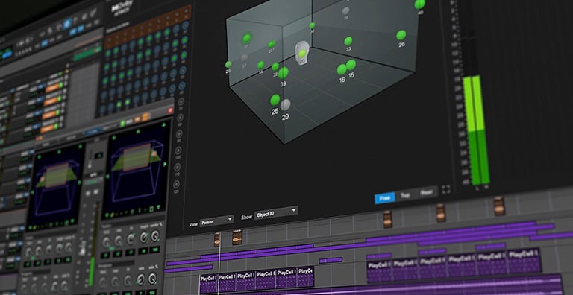Select the green object sphere labeled 26
Screen dimensions: 573x295
401,35
